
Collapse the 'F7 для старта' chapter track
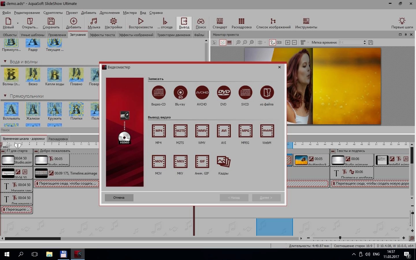coord(3,151)
